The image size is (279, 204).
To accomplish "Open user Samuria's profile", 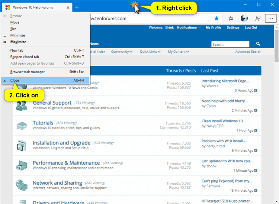I will [213, 186].
